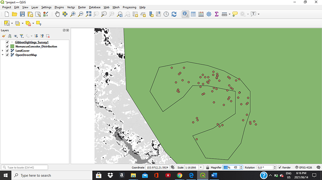
Task: Collapse the OpenStreetMap layer tree
Action: [2, 55]
